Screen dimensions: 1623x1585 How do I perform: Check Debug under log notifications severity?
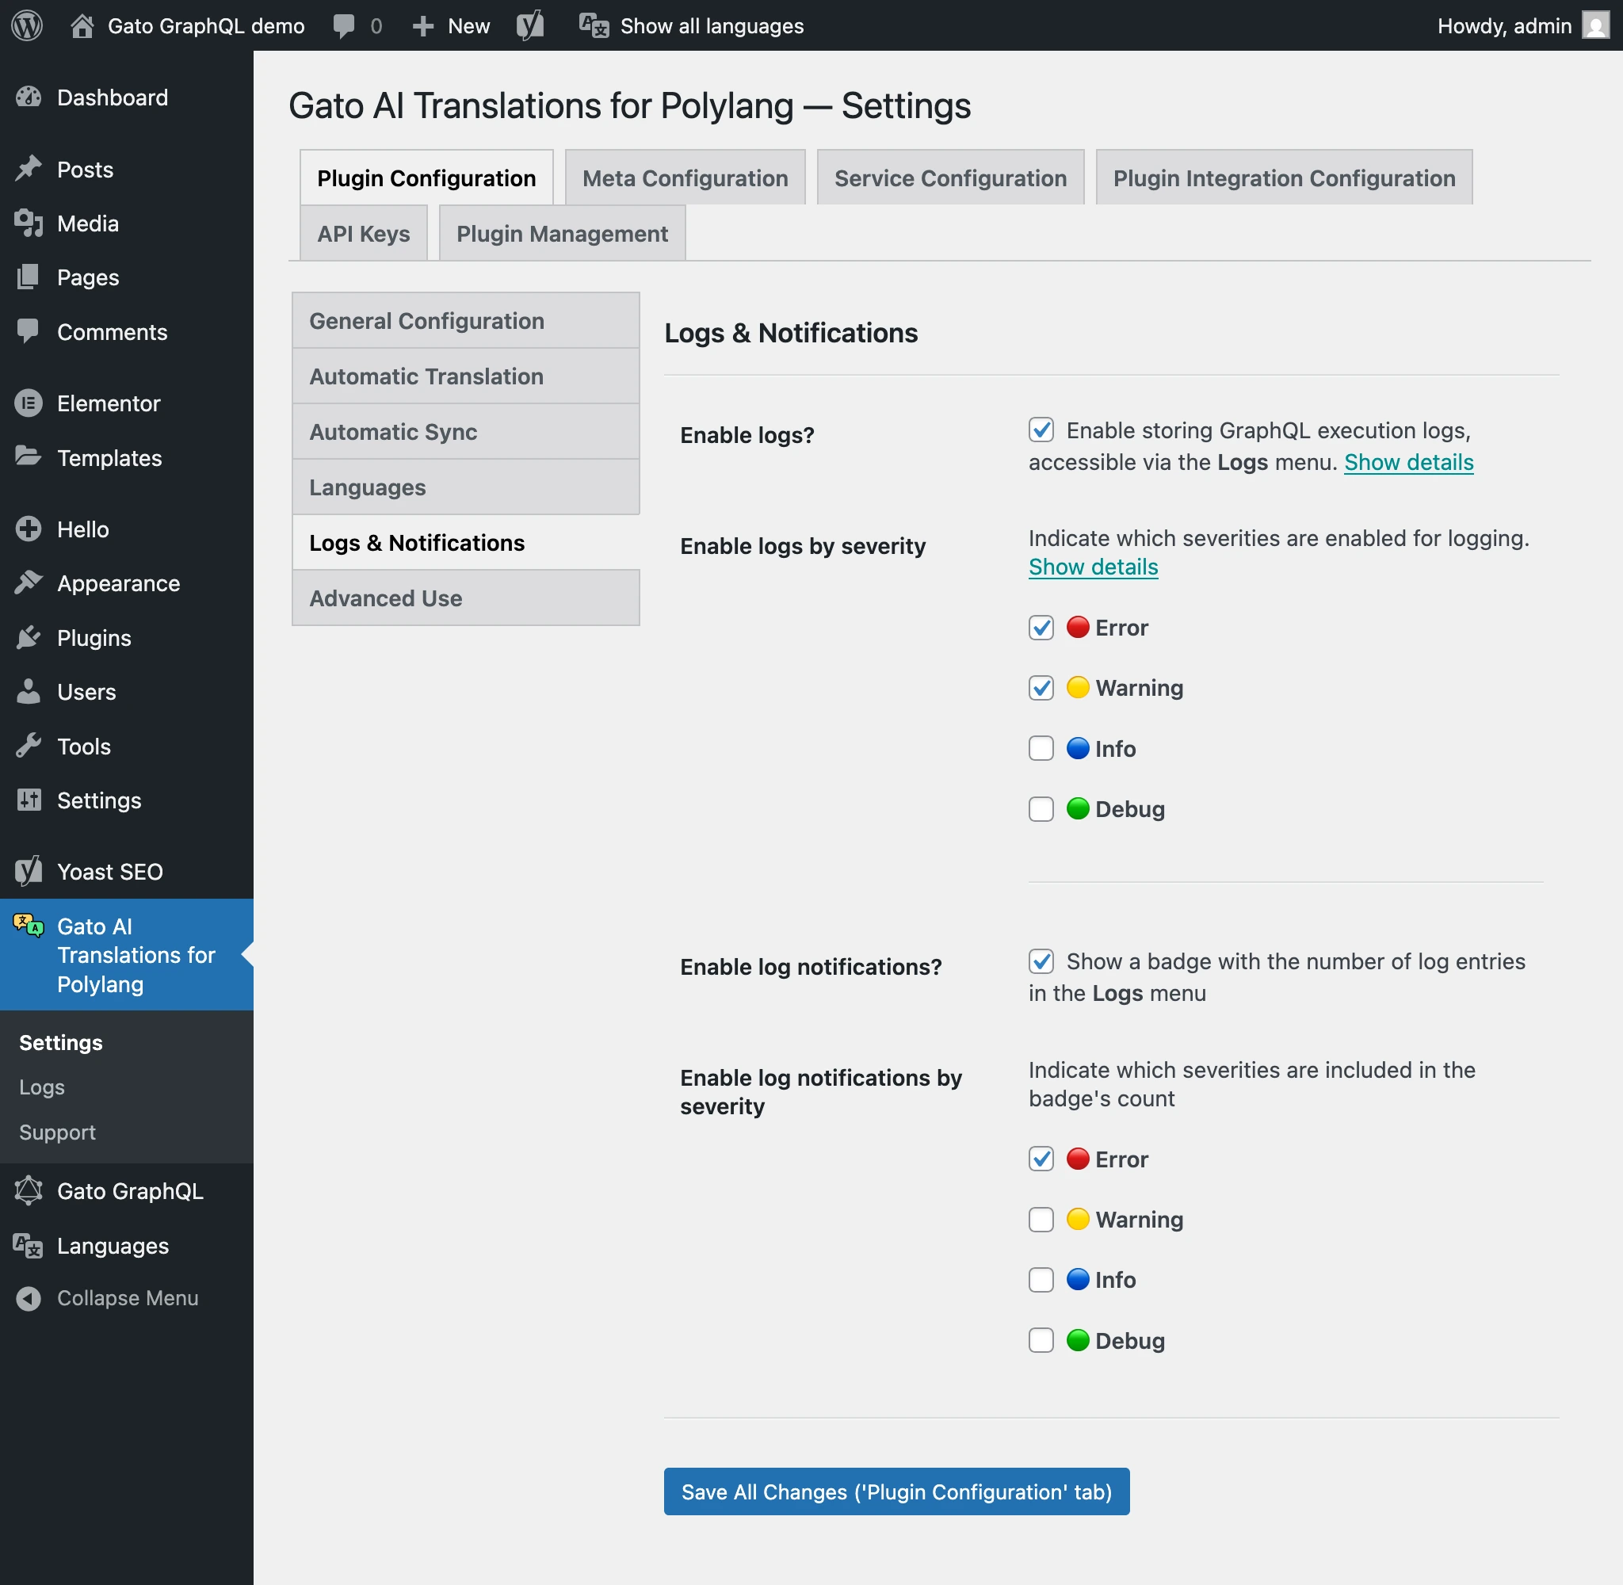pyautogui.click(x=1041, y=1340)
